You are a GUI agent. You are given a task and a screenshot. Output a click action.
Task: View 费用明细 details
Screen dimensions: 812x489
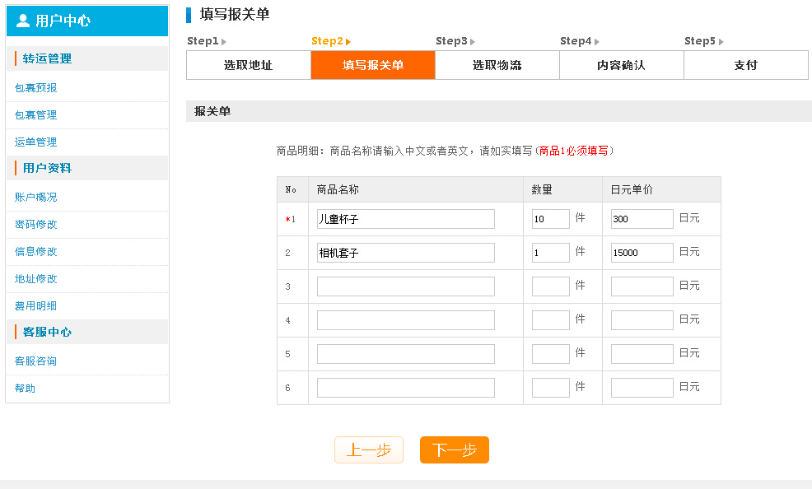point(36,305)
